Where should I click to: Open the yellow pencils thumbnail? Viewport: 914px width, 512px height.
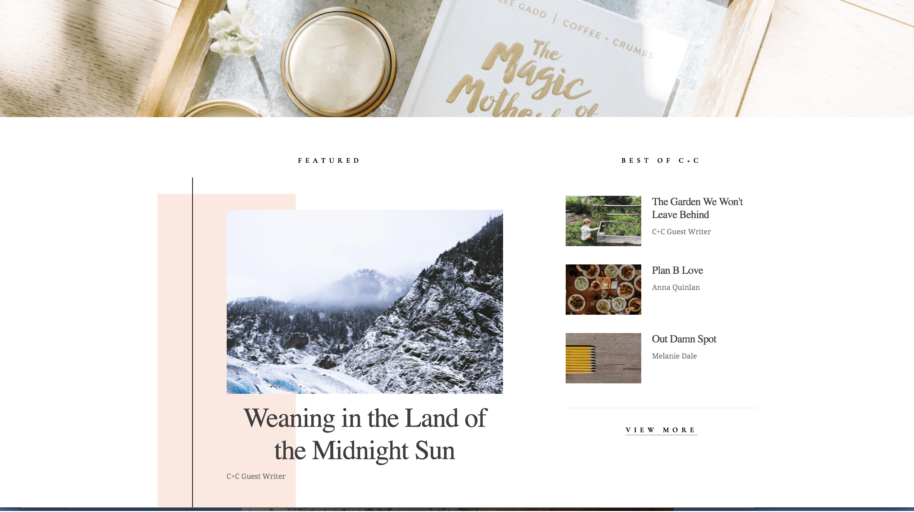coord(603,358)
